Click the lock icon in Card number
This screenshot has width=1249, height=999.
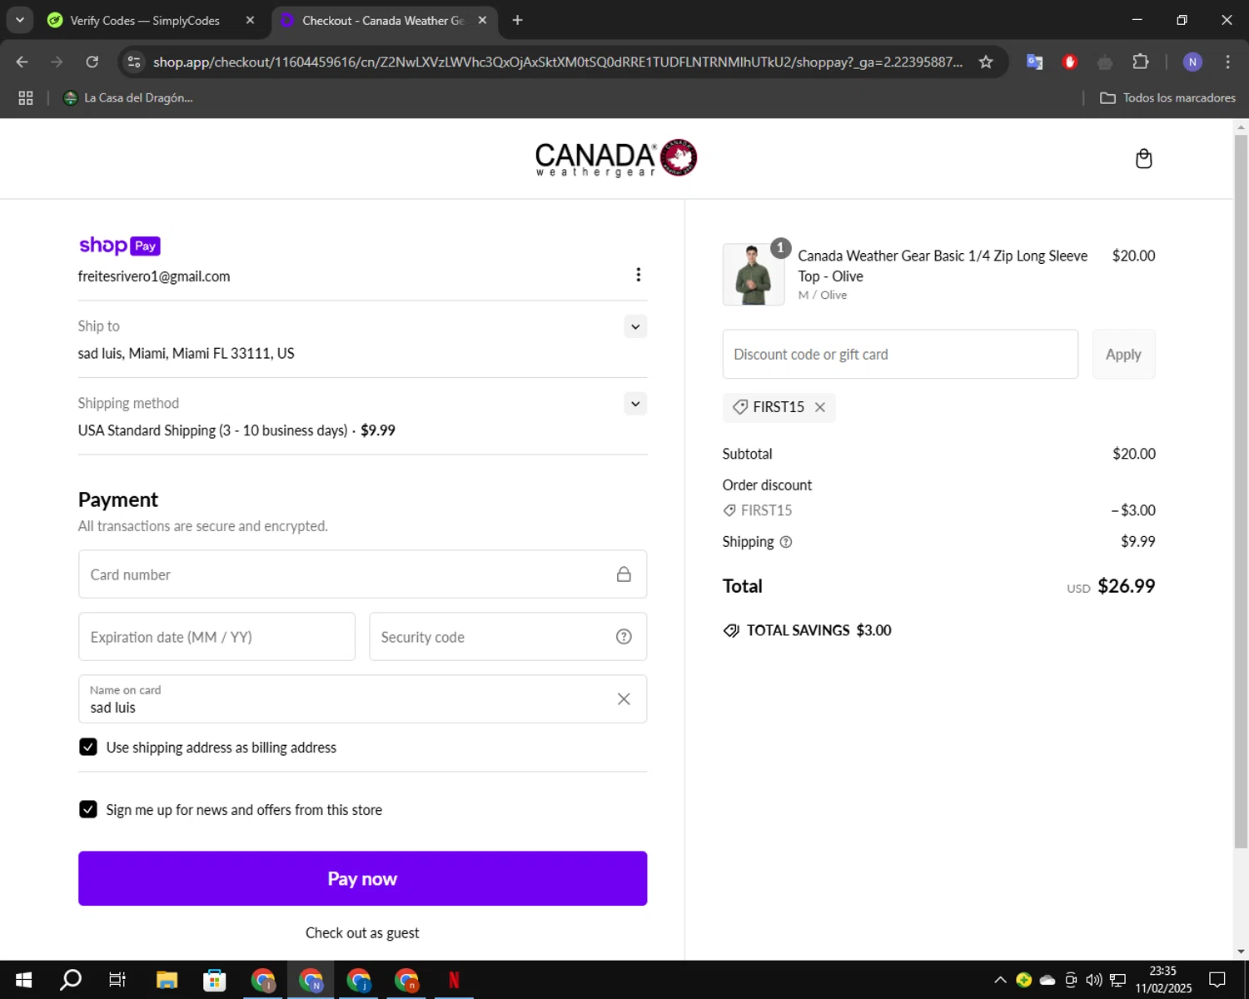[x=624, y=574]
